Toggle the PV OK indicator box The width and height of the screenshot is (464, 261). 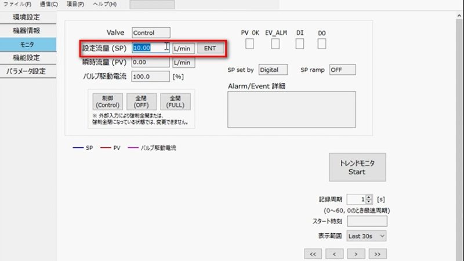(x=249, y=44)
